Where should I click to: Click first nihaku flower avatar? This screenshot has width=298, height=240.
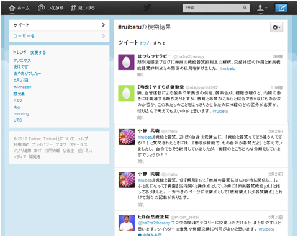click(x=127, y=137)
